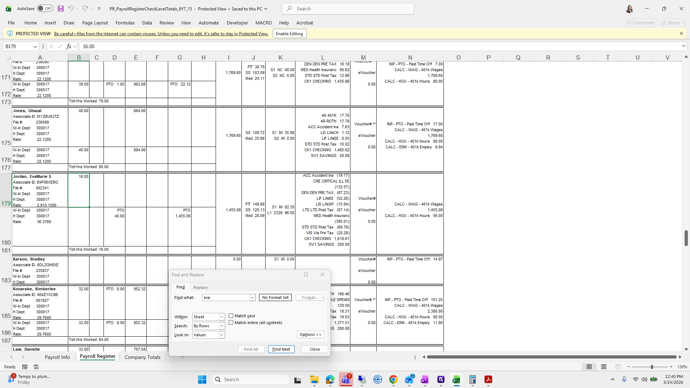Switch to Page Break Preview view icon
Screen dimensions: 690x388
(x=618, y=367)
